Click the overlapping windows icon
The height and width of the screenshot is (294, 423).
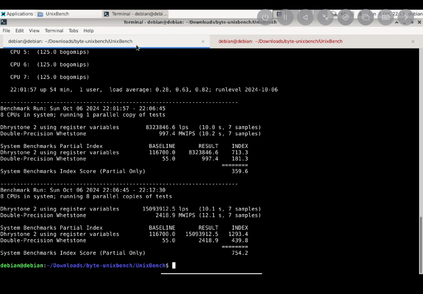[365, 17]
